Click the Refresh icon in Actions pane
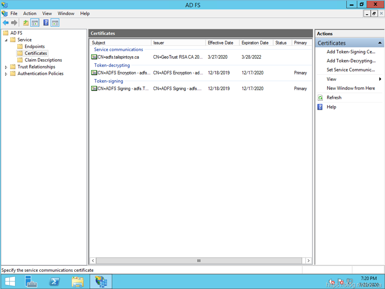 point(320,98)
